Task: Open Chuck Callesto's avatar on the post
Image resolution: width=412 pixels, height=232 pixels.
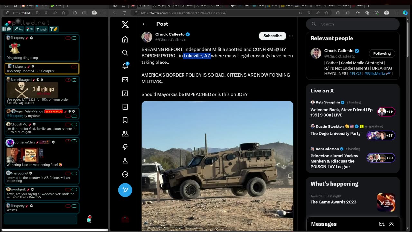Action: [147, 37]
